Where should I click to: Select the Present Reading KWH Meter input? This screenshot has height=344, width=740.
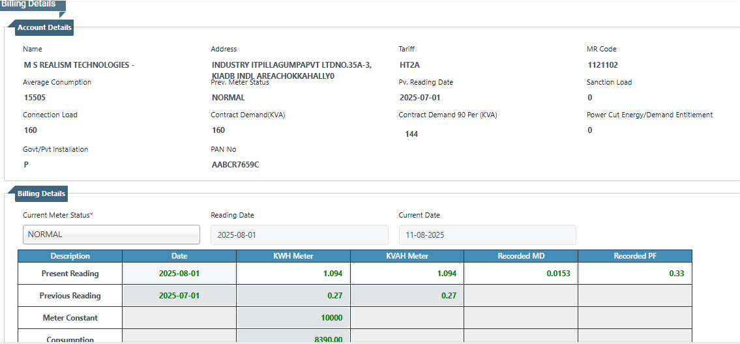(293, 274)
